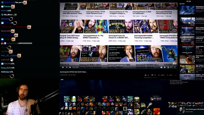Click the silver key action bar icon
The width and height of the screenshot is (204, 115).
pyautogui.click(x=150, y=105)
